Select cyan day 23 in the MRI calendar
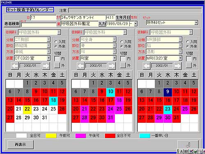 (168, 109)
